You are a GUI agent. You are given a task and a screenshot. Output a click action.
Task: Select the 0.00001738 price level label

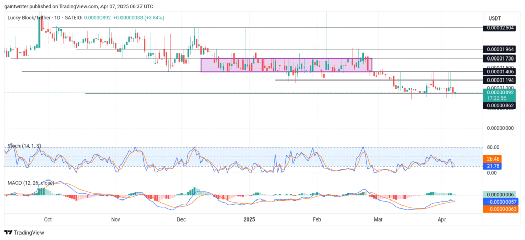pos(499,58)
